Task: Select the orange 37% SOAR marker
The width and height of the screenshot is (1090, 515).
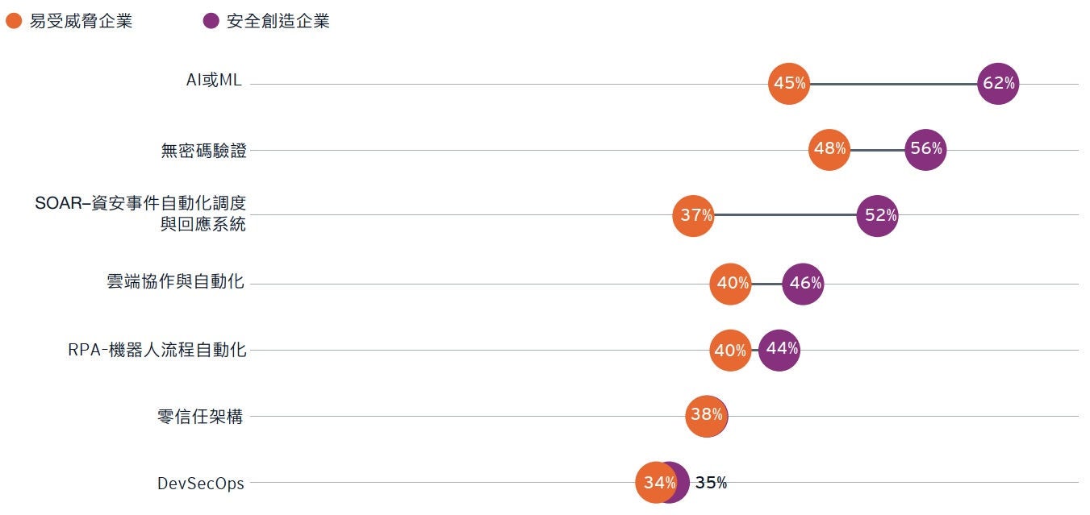Action: 694,215
